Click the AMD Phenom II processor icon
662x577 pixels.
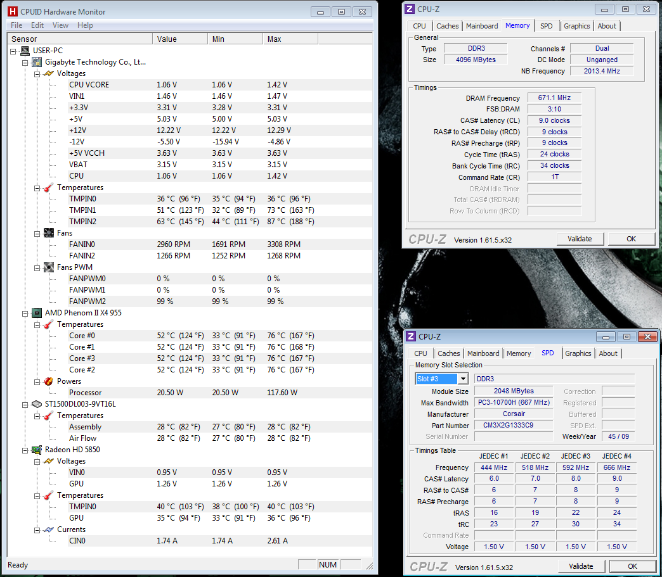[x=37, y=313]
